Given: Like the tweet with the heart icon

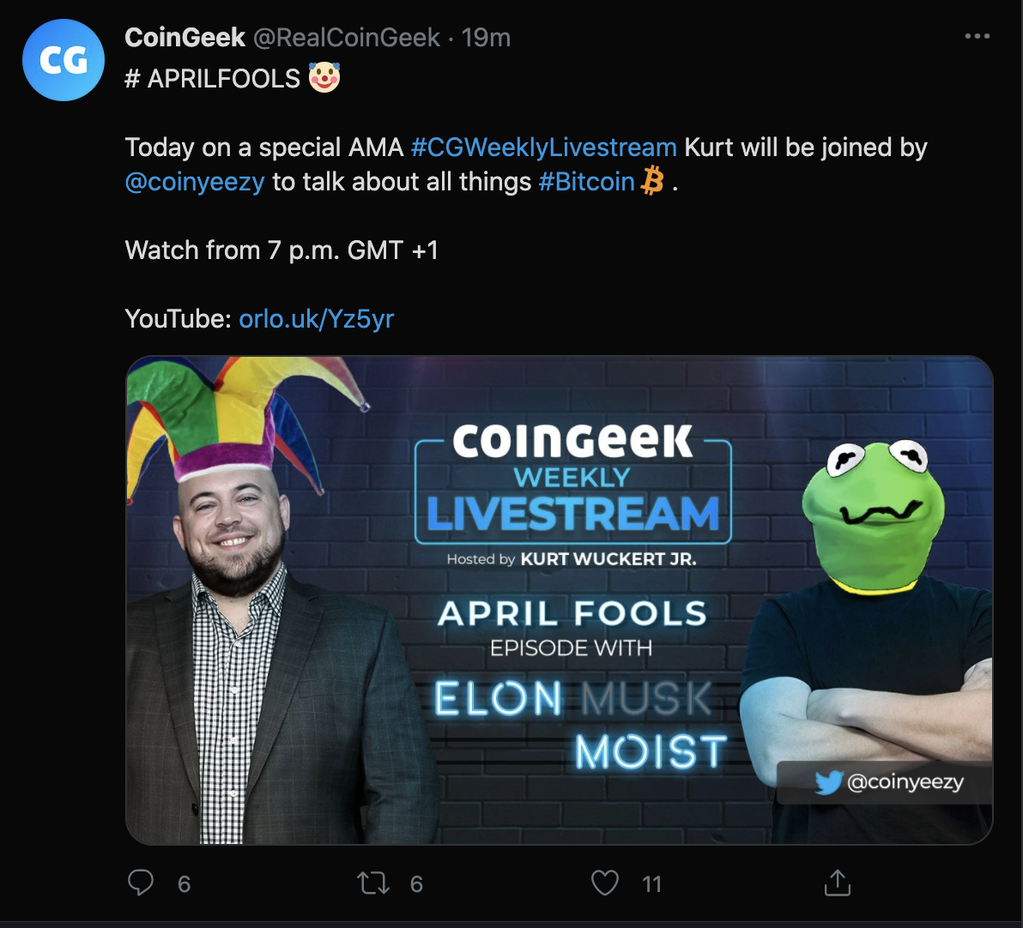Looking at the screenshot, I should (605, 883).
